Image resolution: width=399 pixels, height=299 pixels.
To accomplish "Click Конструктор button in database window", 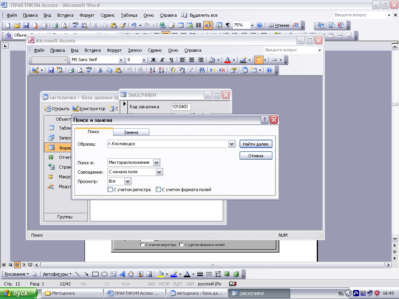I will tap(89, 109).
